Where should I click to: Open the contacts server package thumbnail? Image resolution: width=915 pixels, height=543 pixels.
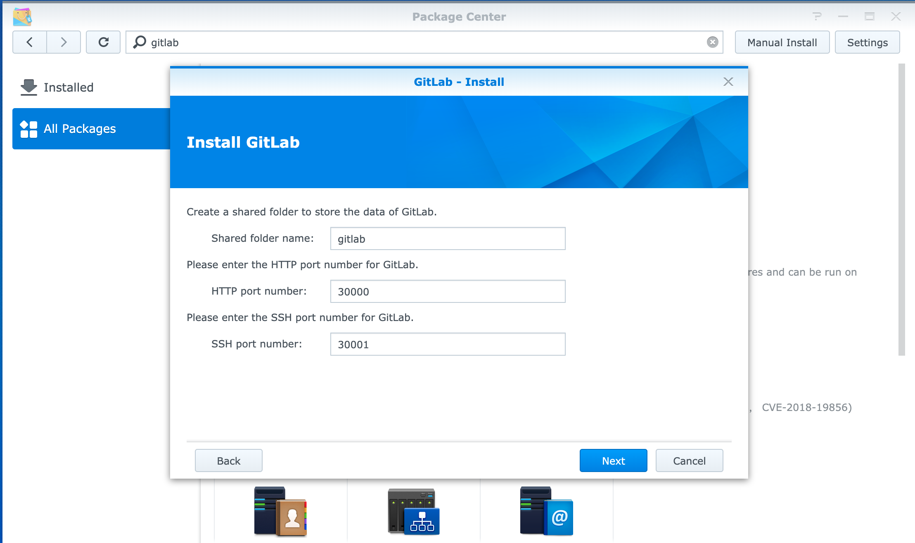280,511
